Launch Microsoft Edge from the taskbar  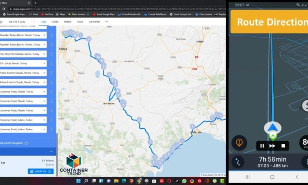click(124, 181)
